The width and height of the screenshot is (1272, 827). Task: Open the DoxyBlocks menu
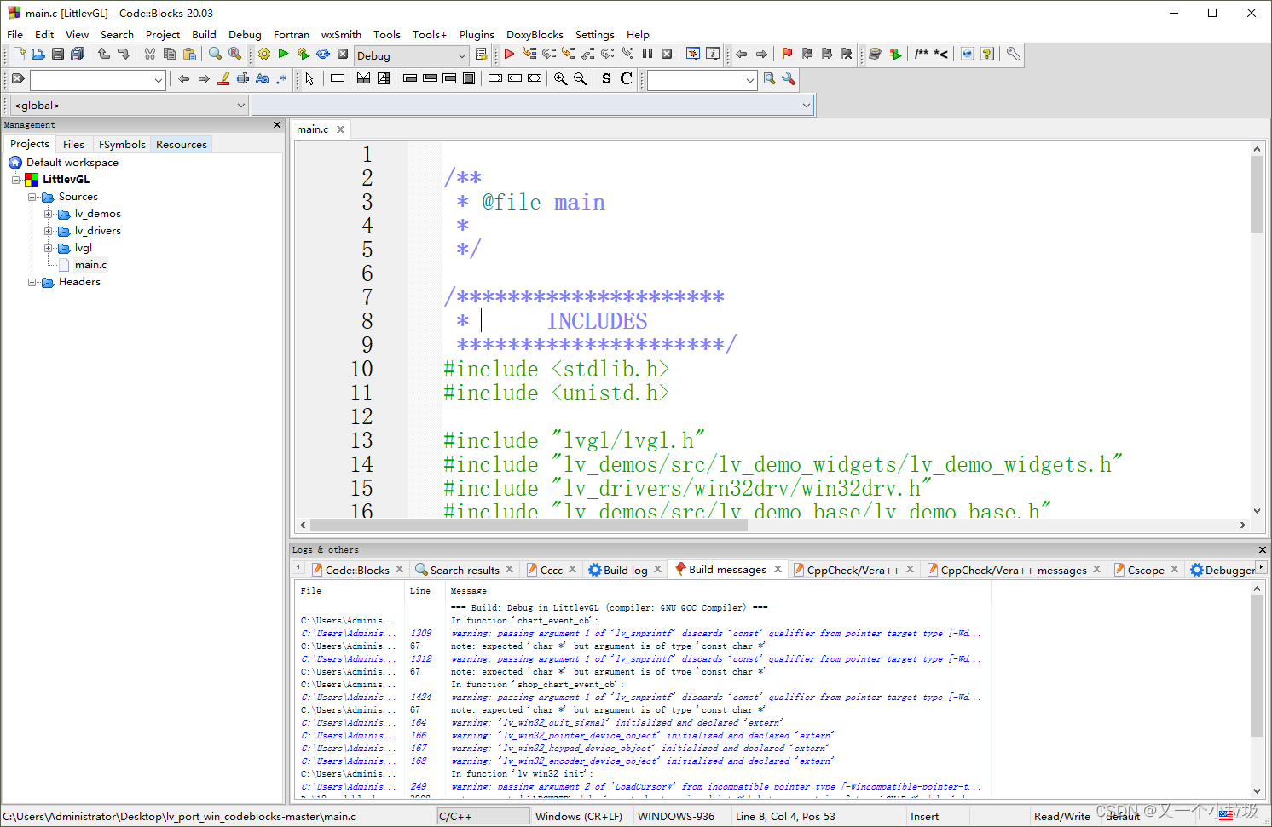535,35
